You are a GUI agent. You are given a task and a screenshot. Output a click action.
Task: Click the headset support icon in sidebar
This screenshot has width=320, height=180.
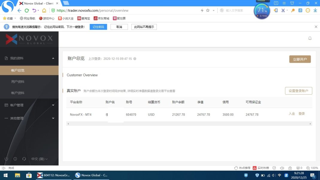tap(24, 159)
